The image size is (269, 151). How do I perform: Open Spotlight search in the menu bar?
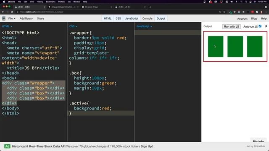point(246,2)
